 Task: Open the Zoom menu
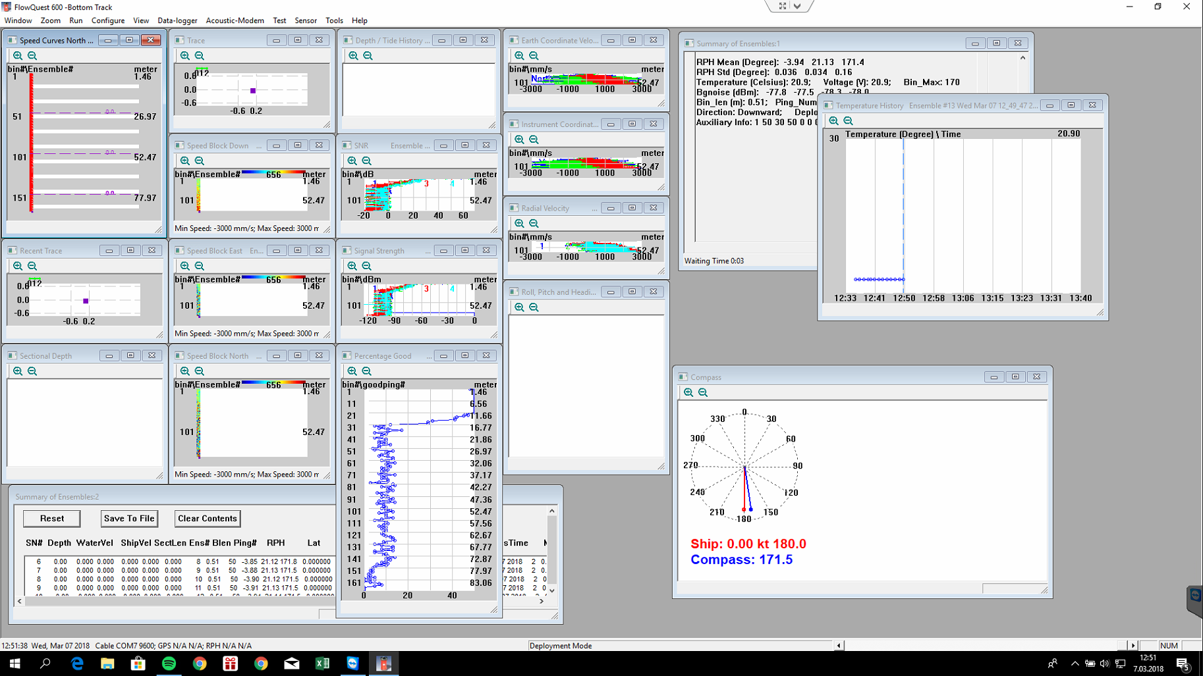coord(50,20)
